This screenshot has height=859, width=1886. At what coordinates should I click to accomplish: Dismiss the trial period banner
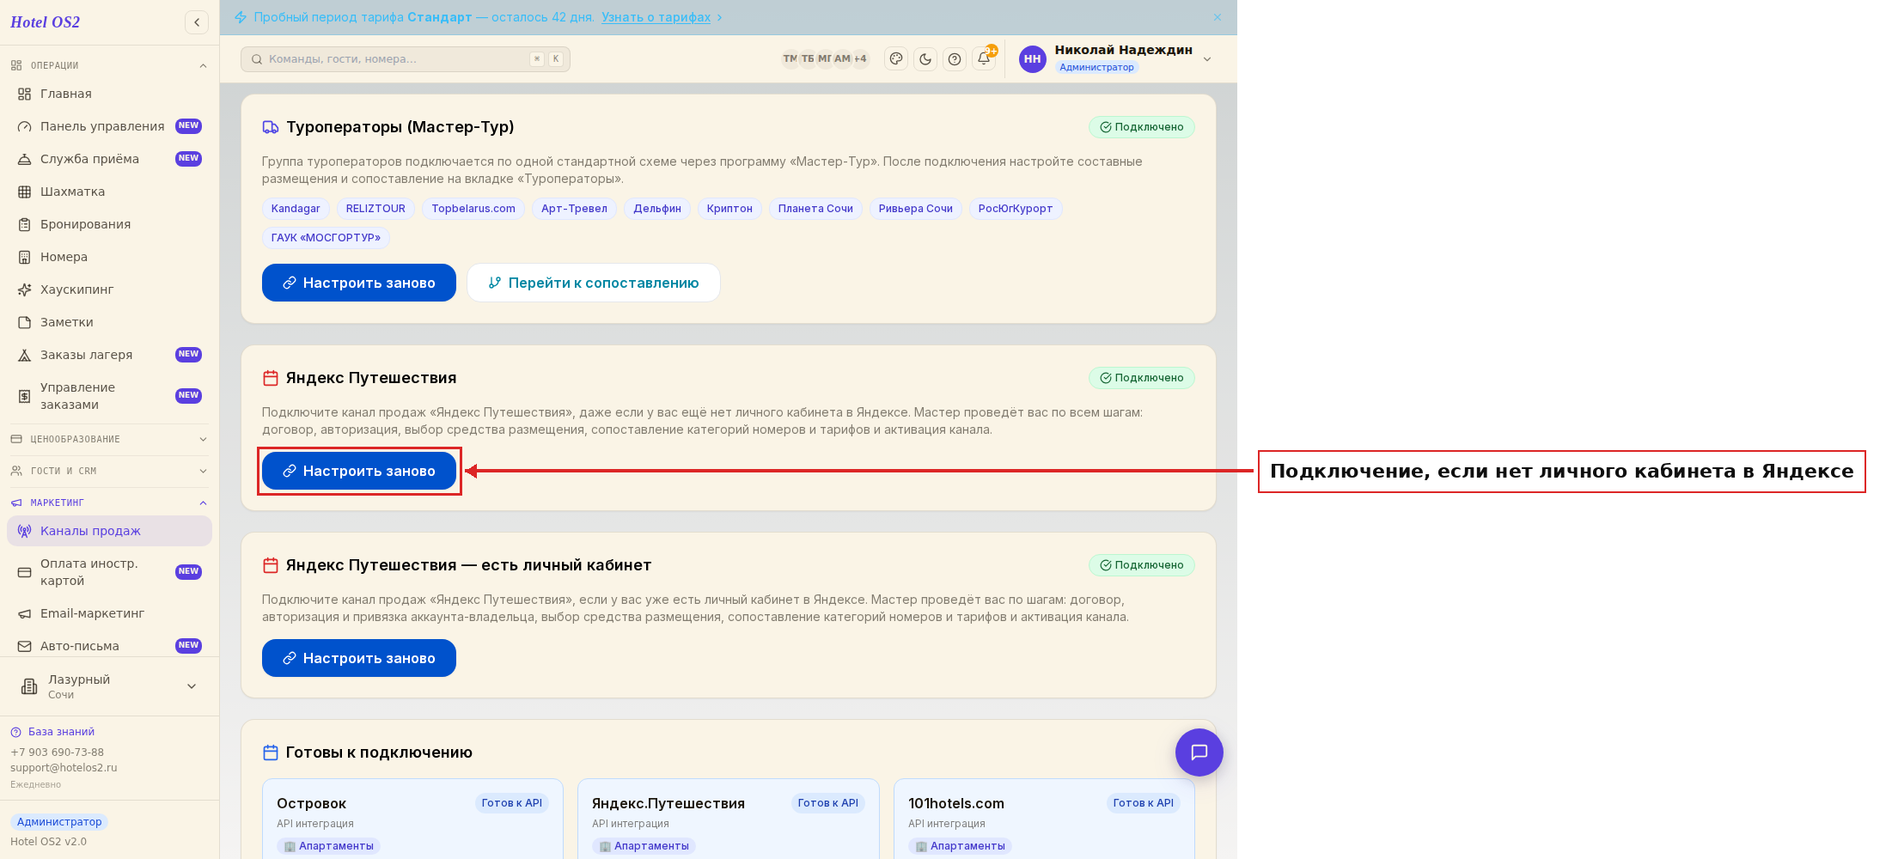[x=1218, y=17]
